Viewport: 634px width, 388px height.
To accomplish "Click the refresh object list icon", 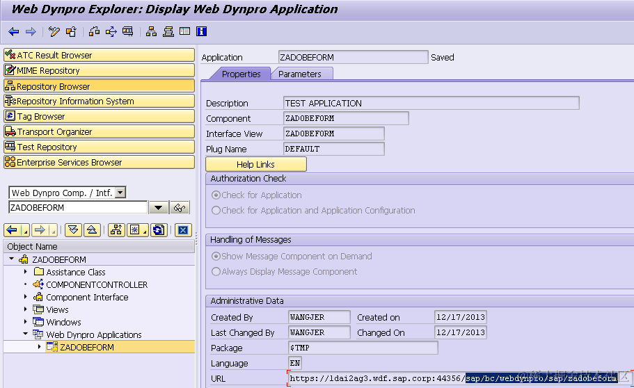I will pos(159,230).
